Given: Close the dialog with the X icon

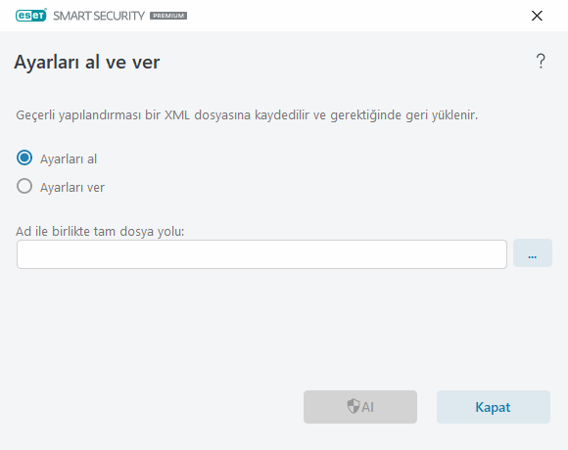Looking at the screenshot, I should 537,16.
